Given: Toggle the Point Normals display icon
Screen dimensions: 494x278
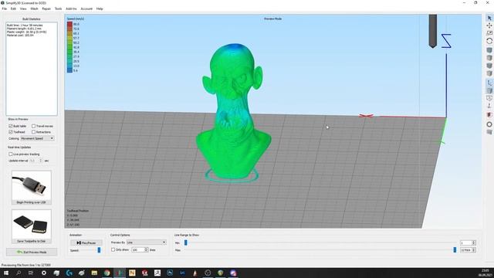Looking at the screenshot, I should tap(489, 106).
